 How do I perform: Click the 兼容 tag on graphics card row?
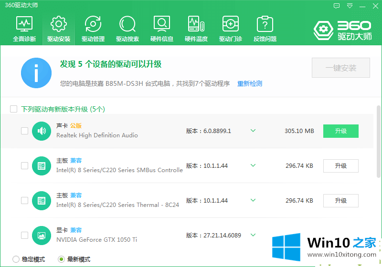point(76,230)
